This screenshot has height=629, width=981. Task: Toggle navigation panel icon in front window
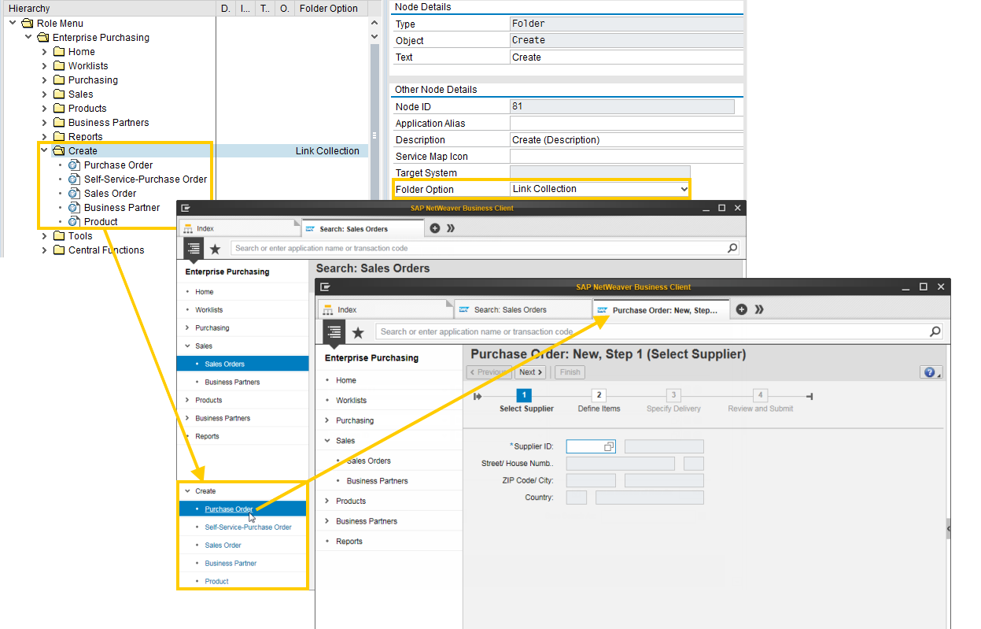click(334, 332)
